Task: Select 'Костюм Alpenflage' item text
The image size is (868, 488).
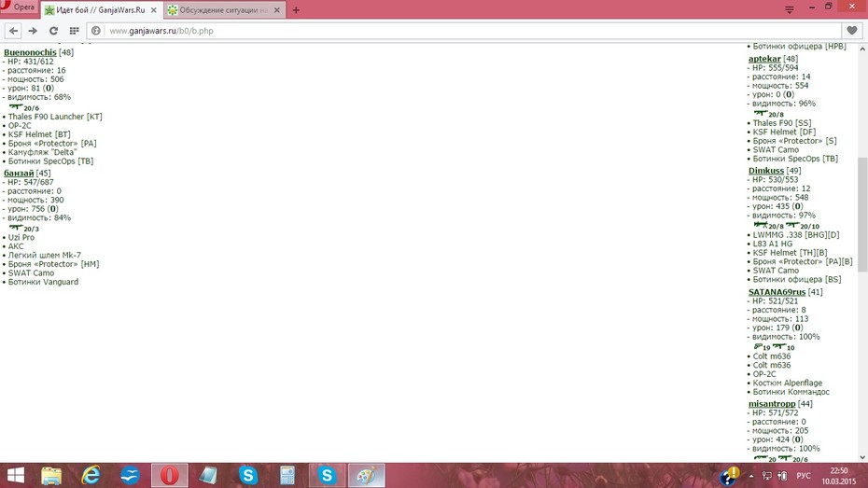Action: (x=787, y=383)
